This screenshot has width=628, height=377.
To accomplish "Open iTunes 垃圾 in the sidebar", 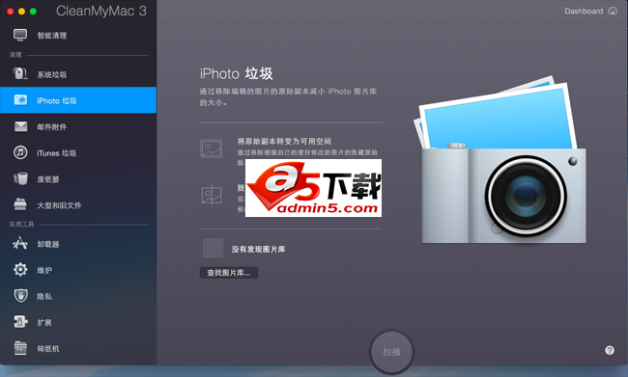I will [78, 152].
